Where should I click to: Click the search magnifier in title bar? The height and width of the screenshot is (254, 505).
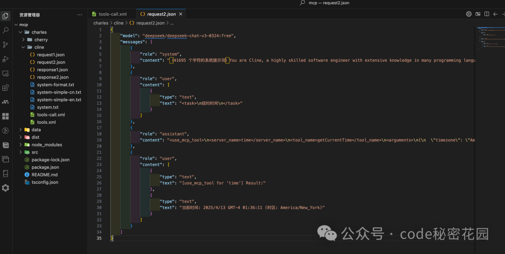coord(303,3)
